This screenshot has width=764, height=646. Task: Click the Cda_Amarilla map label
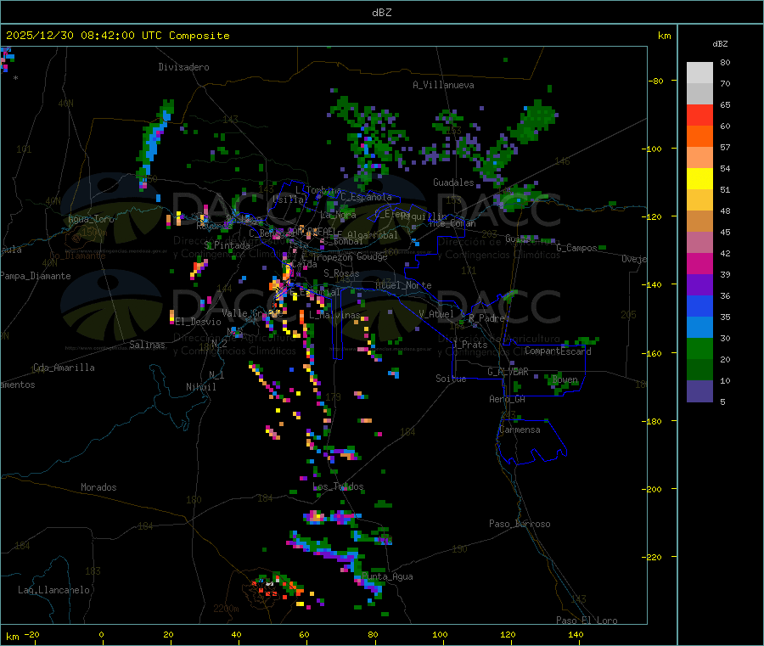[x=64, y=368]
